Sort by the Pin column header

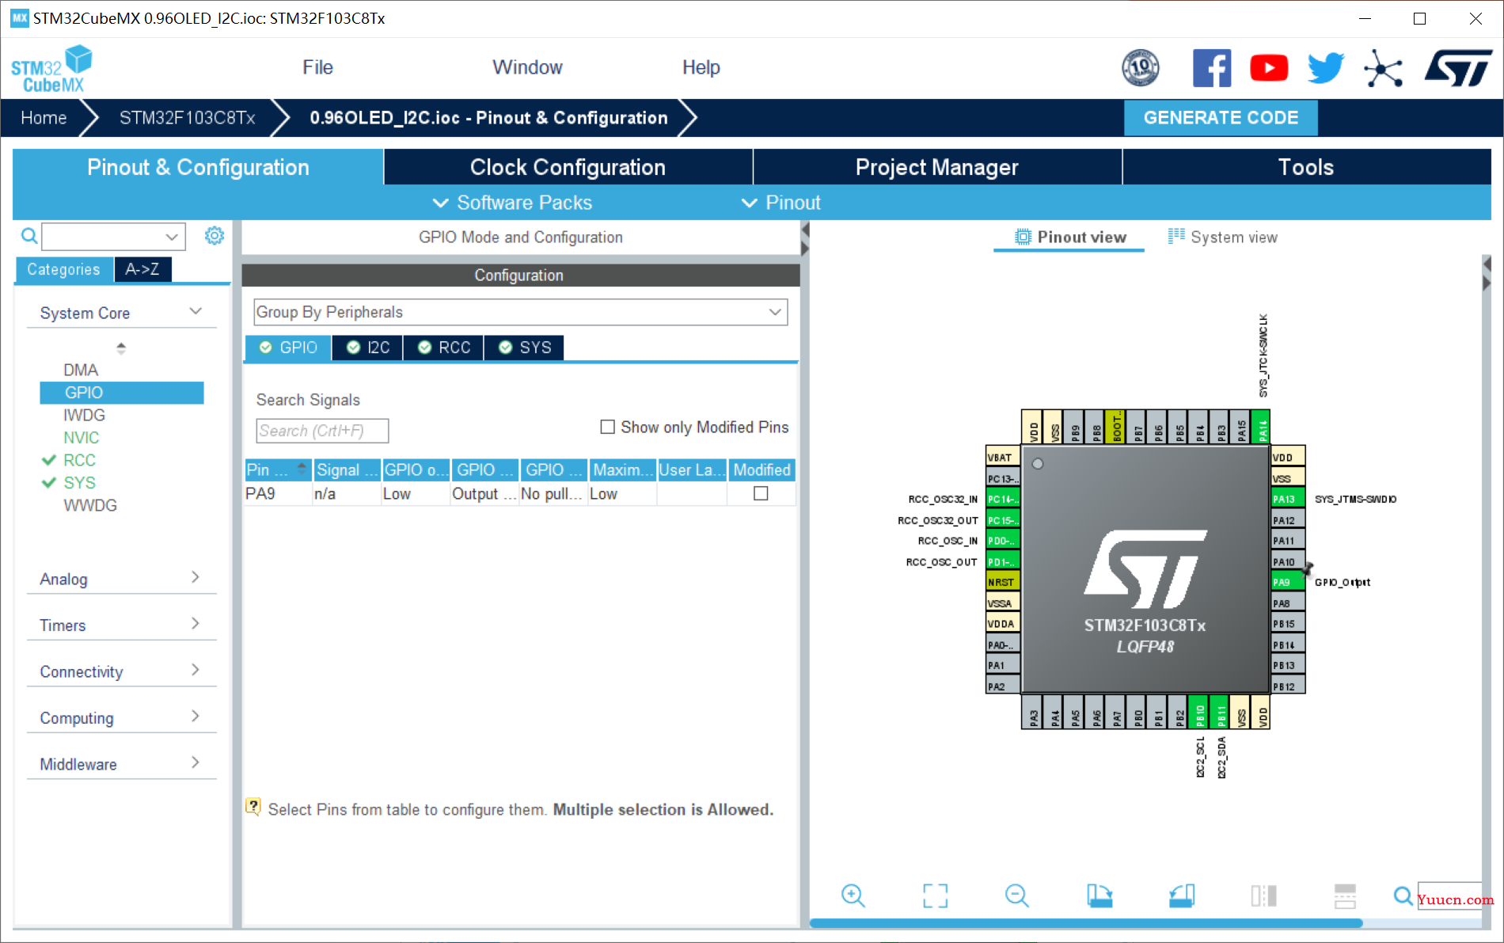point(277,470)
